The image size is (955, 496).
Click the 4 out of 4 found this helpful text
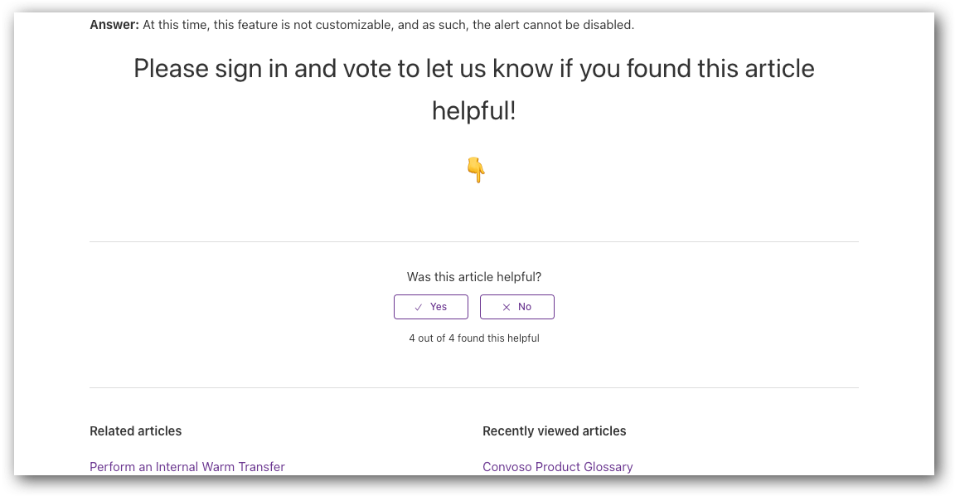pos(473,338)
